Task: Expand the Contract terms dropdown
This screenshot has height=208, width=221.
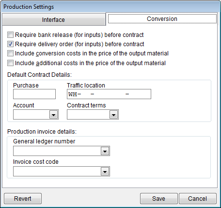Action: tap(114, 115)
